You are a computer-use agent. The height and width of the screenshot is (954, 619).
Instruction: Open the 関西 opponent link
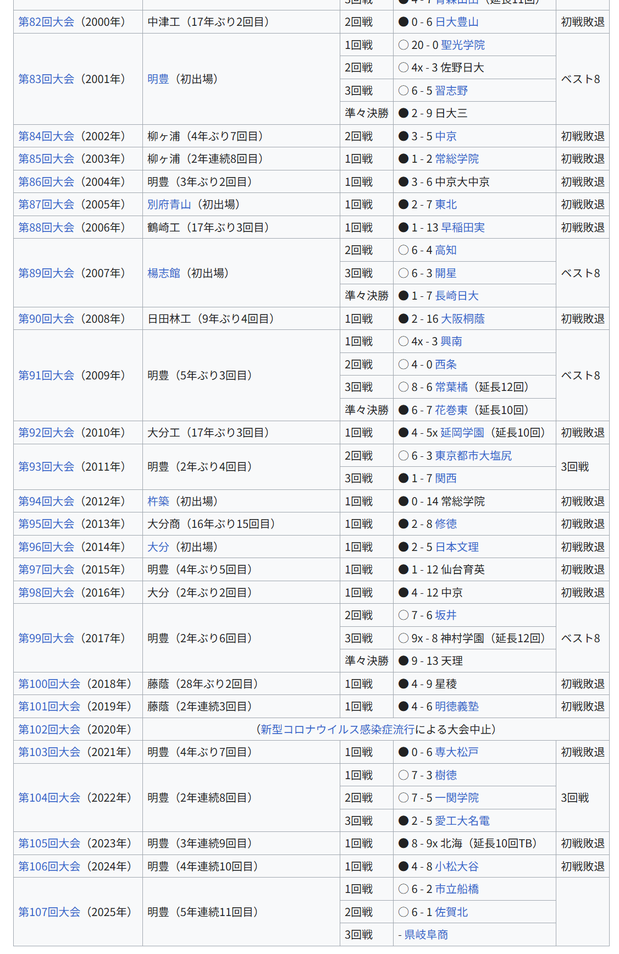click(x=446, y=478)
